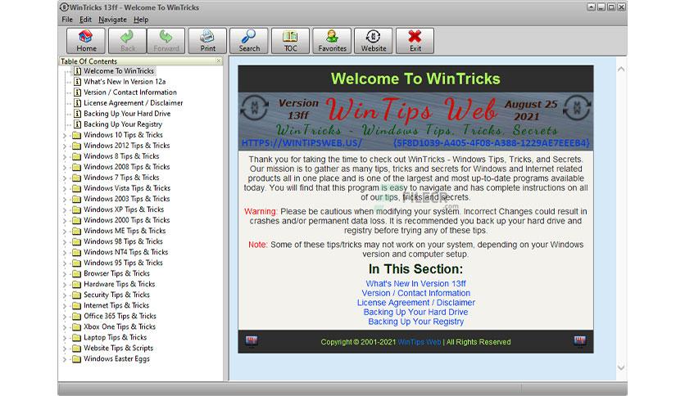Click the Hardware Tips & Tricks folder icon

(76, 284)
